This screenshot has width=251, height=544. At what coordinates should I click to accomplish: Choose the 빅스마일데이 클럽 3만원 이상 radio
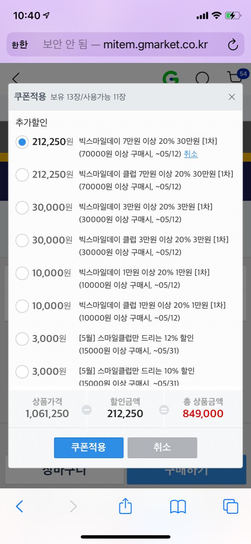point(22,240)
